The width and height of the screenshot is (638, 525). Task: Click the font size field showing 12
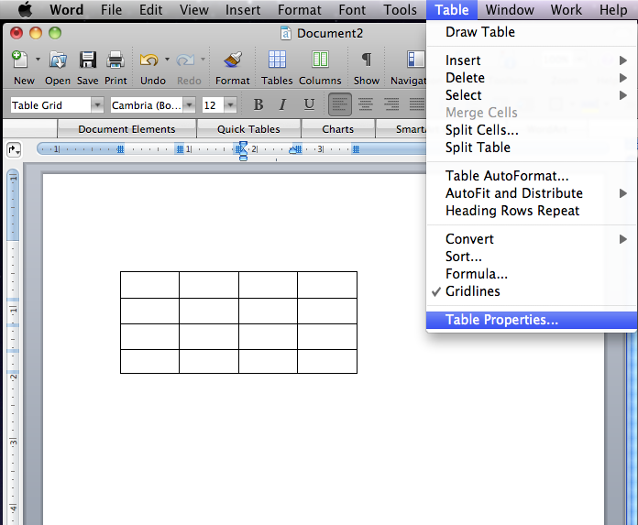[x=213, y=105]
